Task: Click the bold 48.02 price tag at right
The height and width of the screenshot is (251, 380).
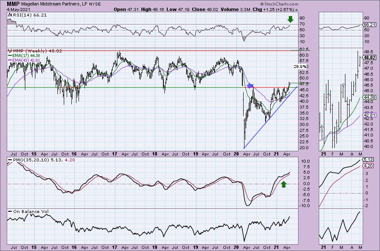Action: pyautogui.click(x=369, y=58)
